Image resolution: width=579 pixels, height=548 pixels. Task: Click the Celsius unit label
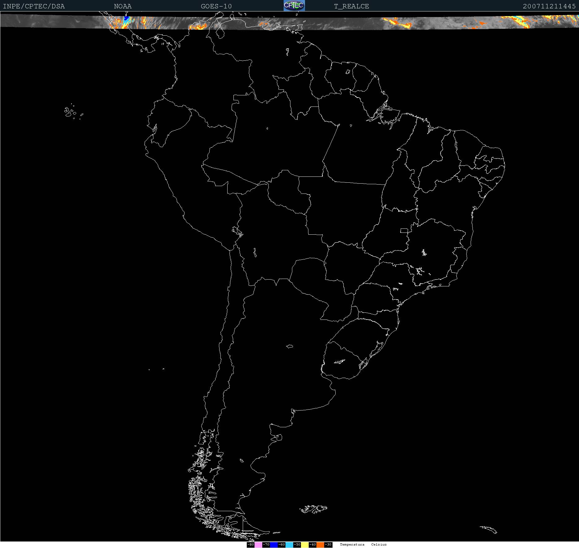point(379,545)
